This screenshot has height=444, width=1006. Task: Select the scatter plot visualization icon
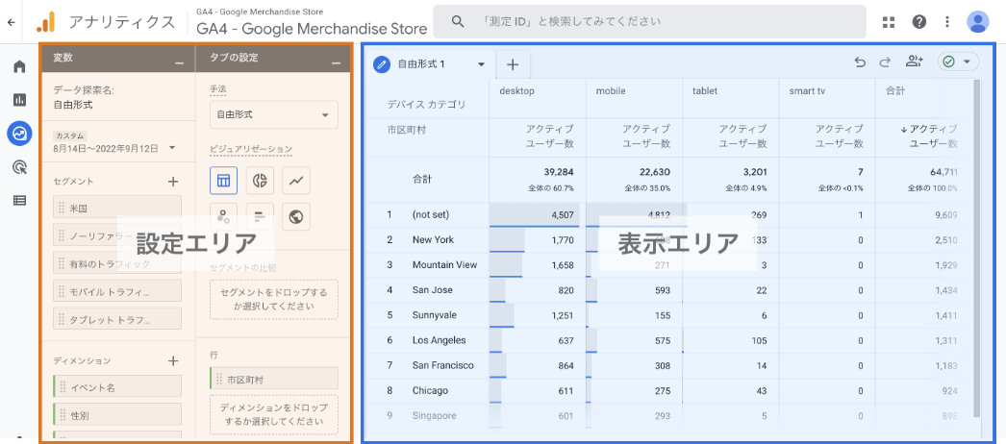pos(223,217)
